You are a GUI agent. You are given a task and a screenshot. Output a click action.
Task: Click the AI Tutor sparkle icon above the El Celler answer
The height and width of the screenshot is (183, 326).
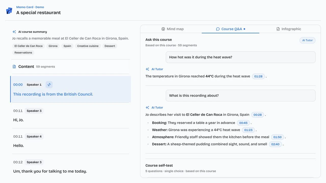[147, 108]
